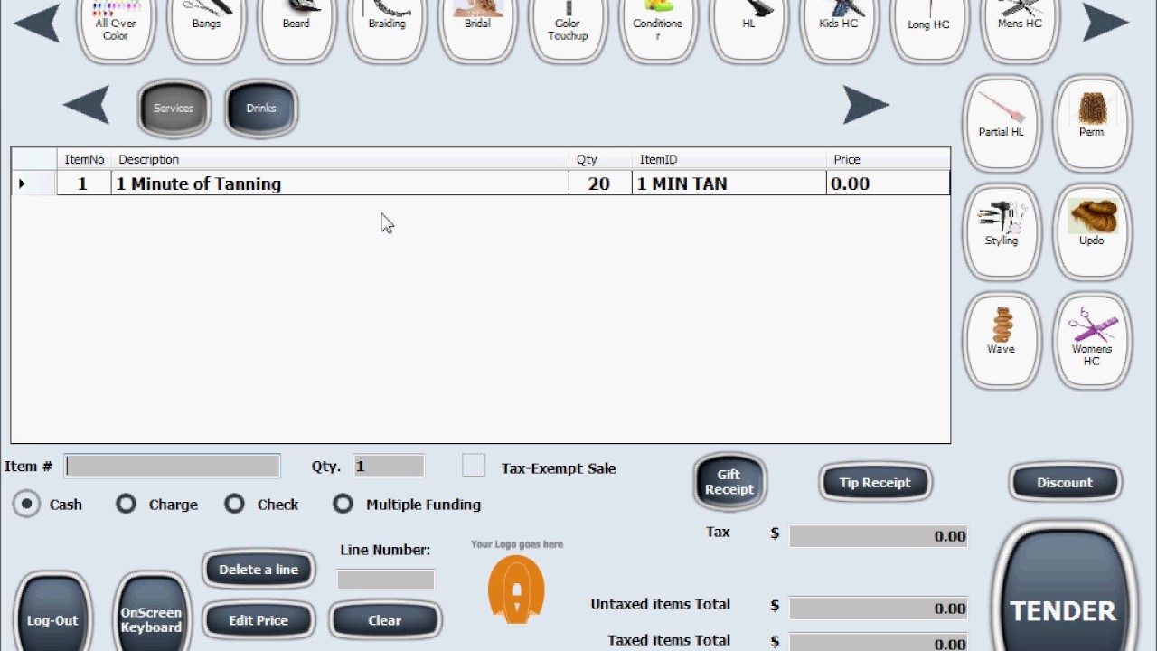Click the 0.00 Price cell in the item row
The width and height of the screenshot is (1157, 651).
tap(888, 184)
